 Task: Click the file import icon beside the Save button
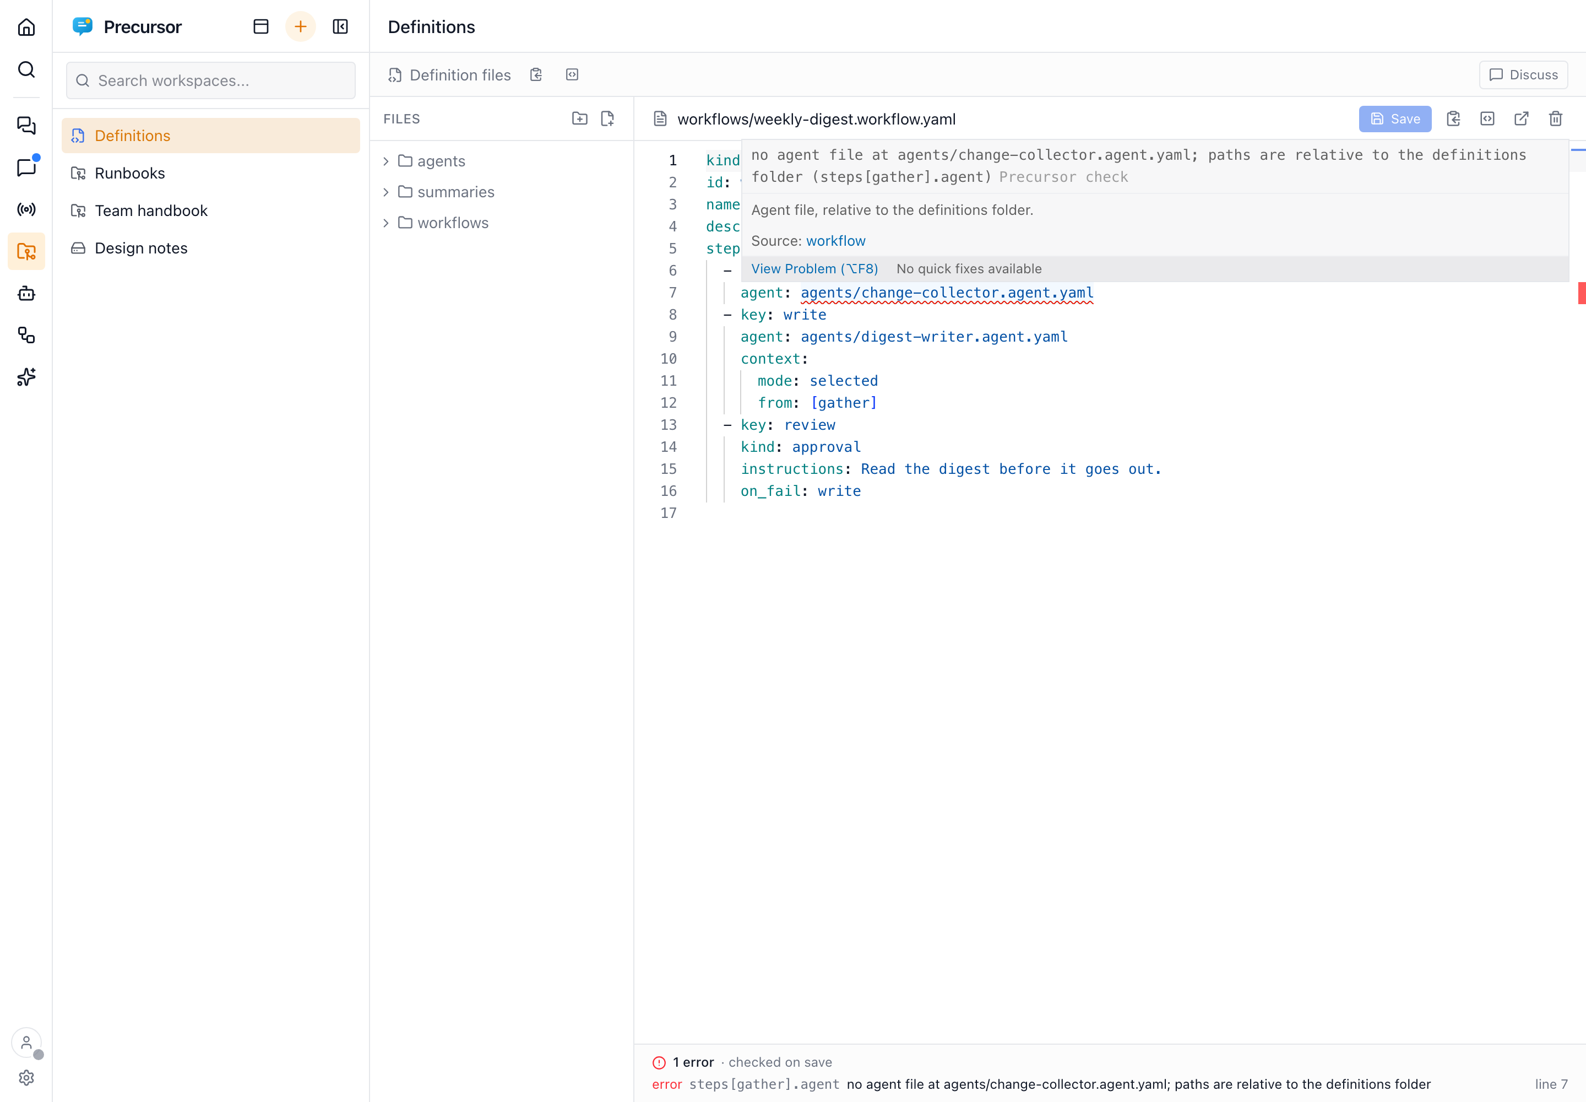point(1453,119)
